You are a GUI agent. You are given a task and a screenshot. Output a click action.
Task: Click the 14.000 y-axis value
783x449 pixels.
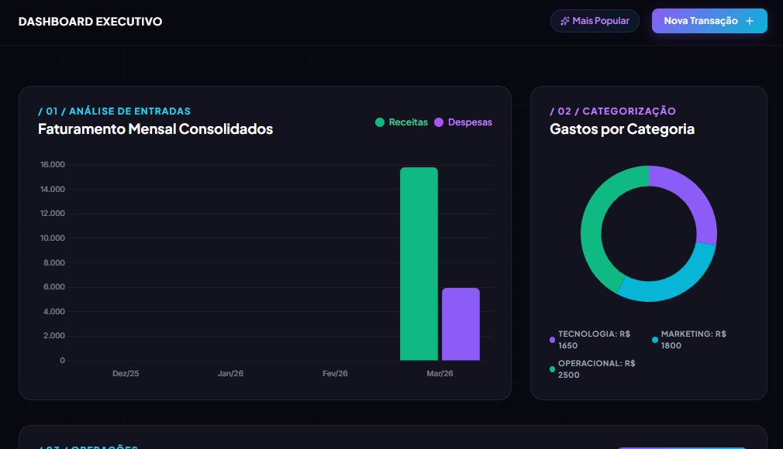(53, 189)
